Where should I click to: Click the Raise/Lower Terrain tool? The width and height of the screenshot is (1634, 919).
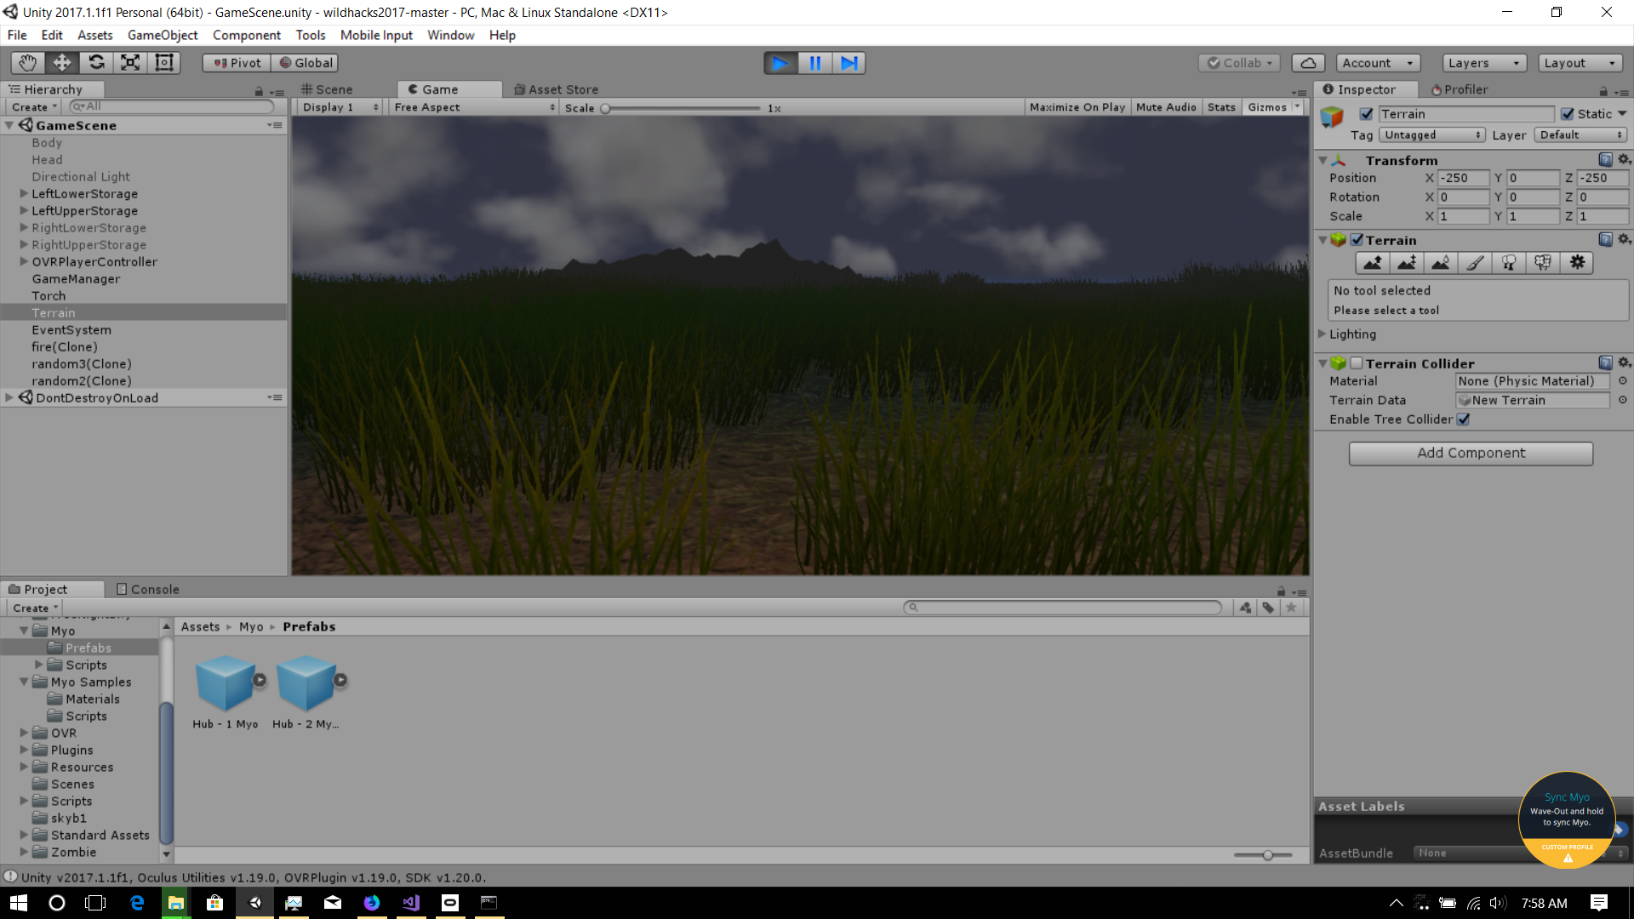click(1372, 263)
